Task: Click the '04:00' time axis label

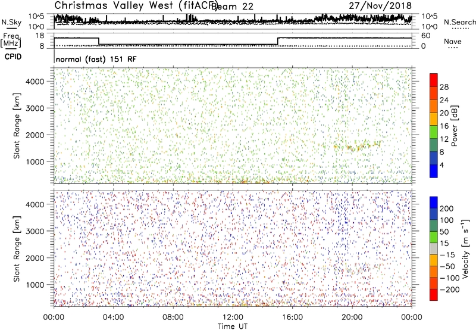Action: tap(114, 317)
